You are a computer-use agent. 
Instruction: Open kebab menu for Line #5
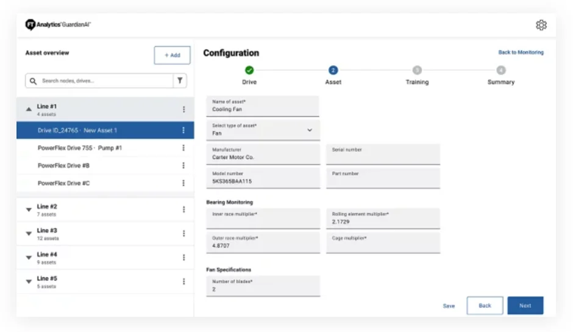pos(183,281)
